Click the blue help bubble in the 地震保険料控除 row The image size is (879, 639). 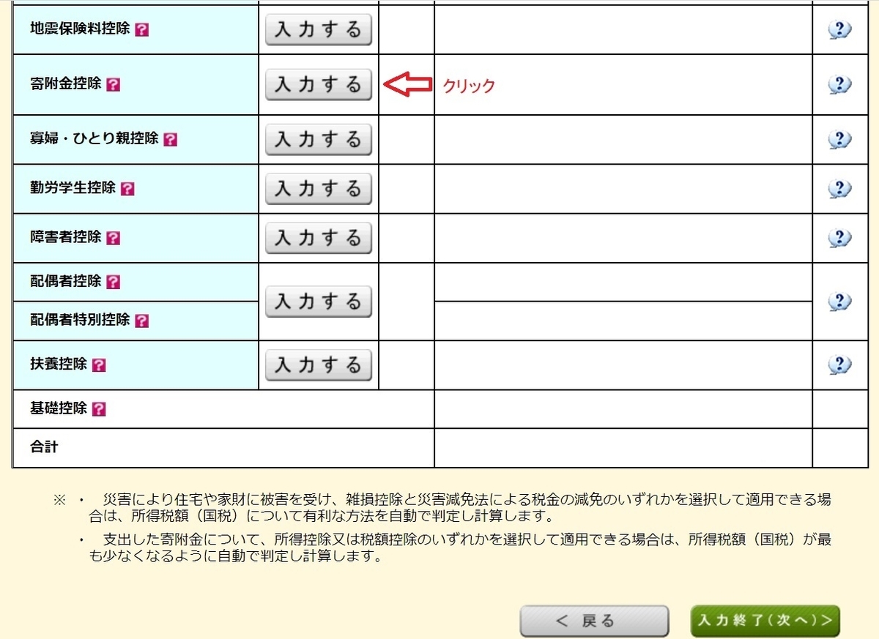pyautogui.click(x=839, y=30)
